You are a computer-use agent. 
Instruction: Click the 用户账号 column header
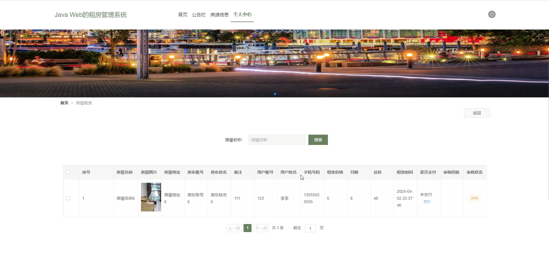tap(265, 172)
